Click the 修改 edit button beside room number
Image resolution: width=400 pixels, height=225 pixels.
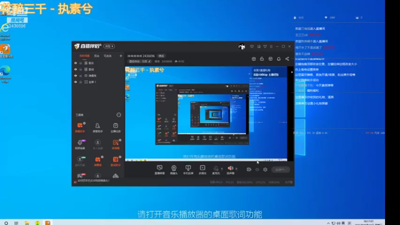pyautogui.click(x=161, y=56)
